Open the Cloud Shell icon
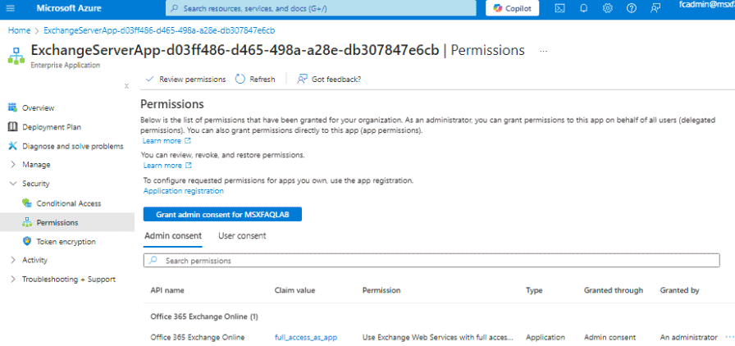 coord(559,8)
